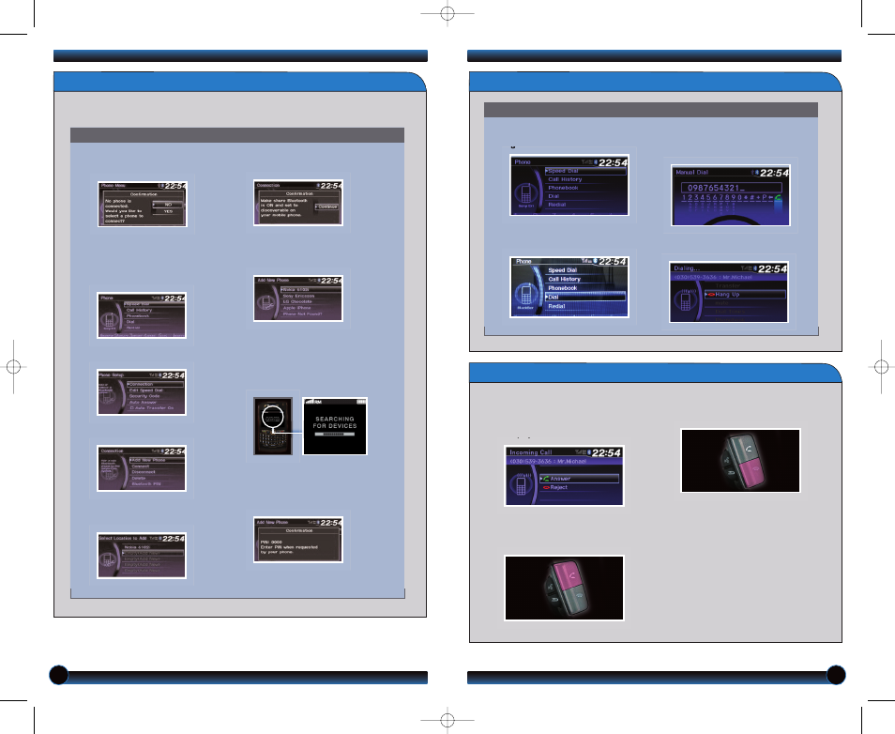Choose Sony Ericsson in Add New Phone list
The image size is (895, 734).
[x=298, y=296]
